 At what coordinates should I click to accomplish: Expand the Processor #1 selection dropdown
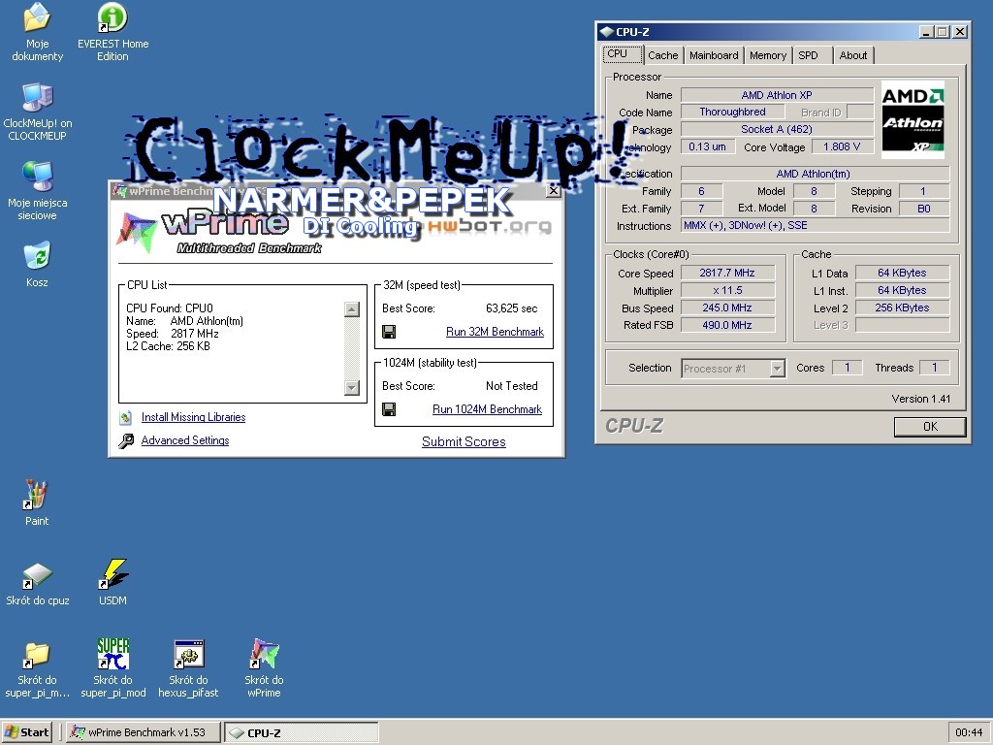(x=777, y=368)
